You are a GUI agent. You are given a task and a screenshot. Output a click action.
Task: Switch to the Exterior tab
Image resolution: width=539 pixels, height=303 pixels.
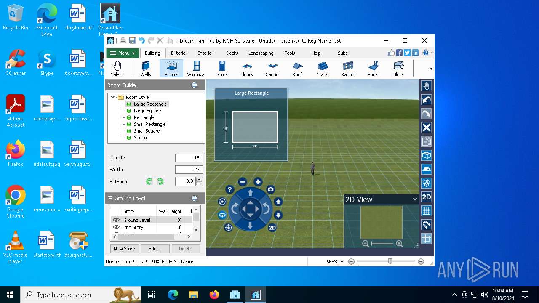179,53
